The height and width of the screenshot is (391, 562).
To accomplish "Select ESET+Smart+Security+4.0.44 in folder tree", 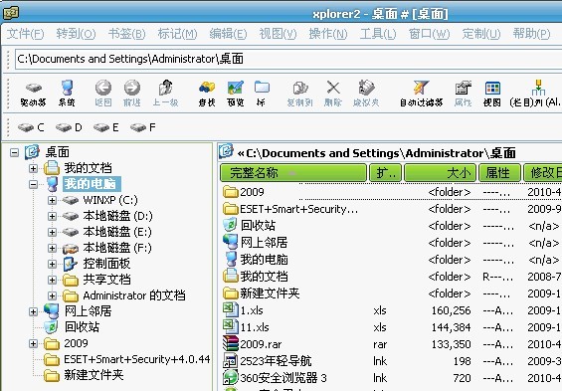I will (x=137, y=359).
